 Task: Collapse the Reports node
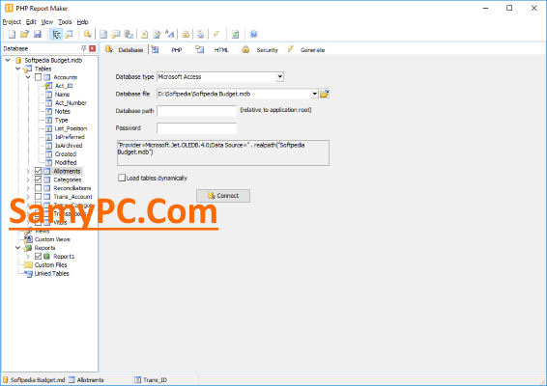(x=17, y=248)
